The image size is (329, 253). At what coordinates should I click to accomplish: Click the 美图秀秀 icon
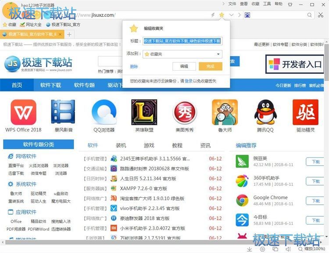pos(185,112)
